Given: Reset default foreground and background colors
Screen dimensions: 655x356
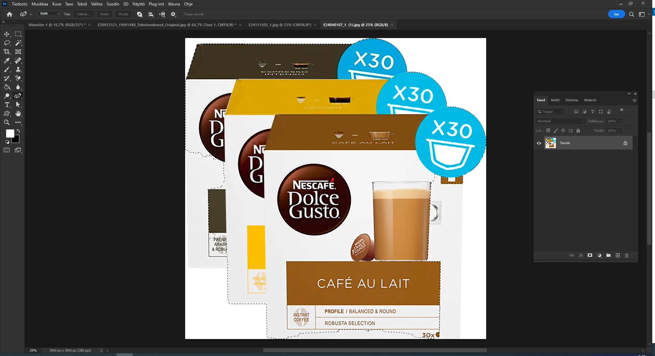Looking at the screenshot, I should 7,142.
